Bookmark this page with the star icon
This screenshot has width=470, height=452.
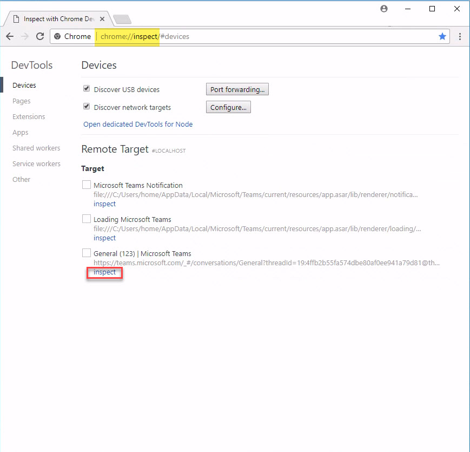click(442, 36)
